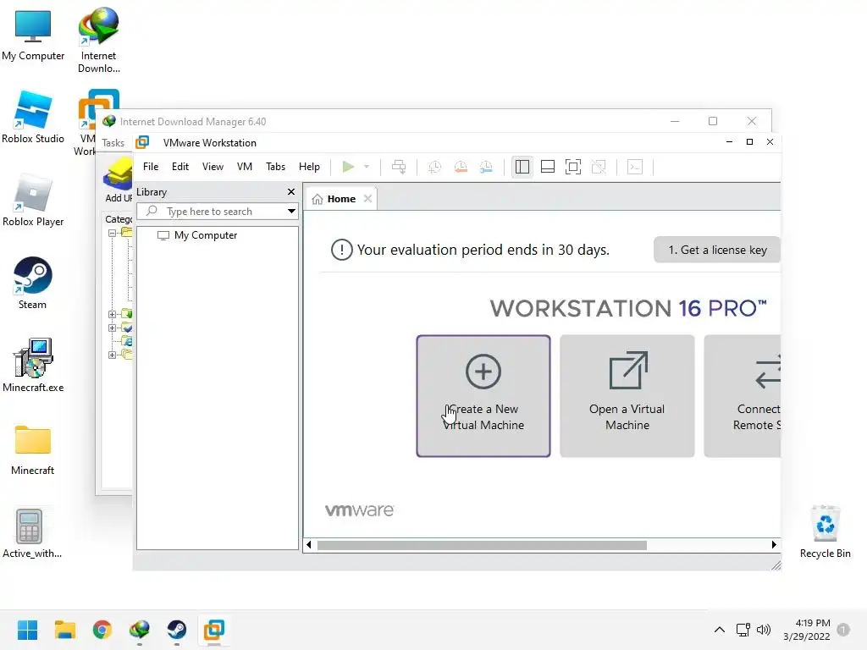
Task: Click Create a New Virtual Machine tile
Action: 483,396
